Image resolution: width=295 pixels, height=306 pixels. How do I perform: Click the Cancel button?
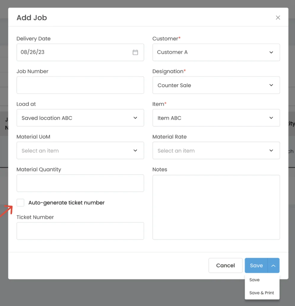point(225,265)
